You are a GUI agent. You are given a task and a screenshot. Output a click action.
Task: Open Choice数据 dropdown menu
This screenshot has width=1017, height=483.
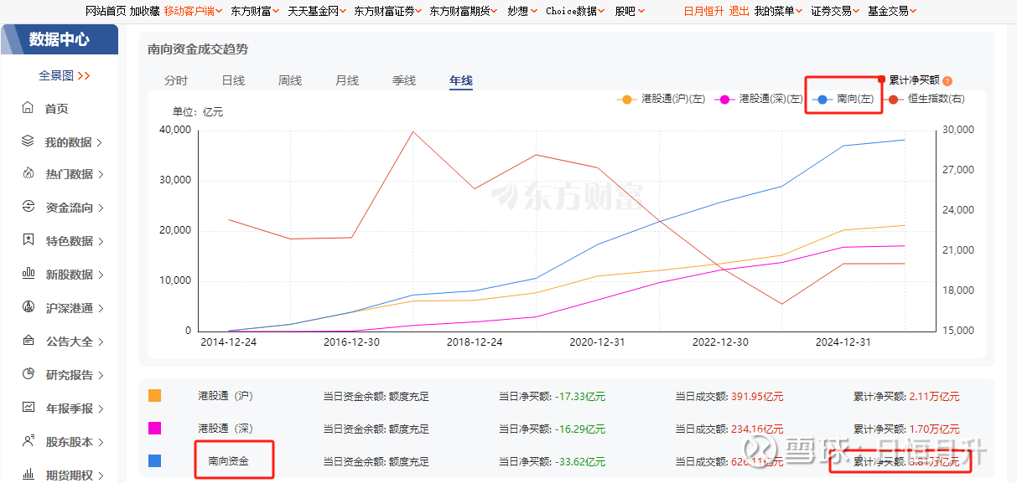coord(575,11)
